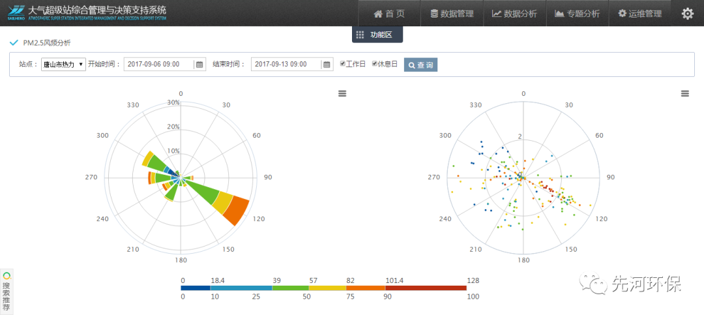704x315 pixels.
Task: Toggle the 休息日 checkbox
Action: click(375, 64)
